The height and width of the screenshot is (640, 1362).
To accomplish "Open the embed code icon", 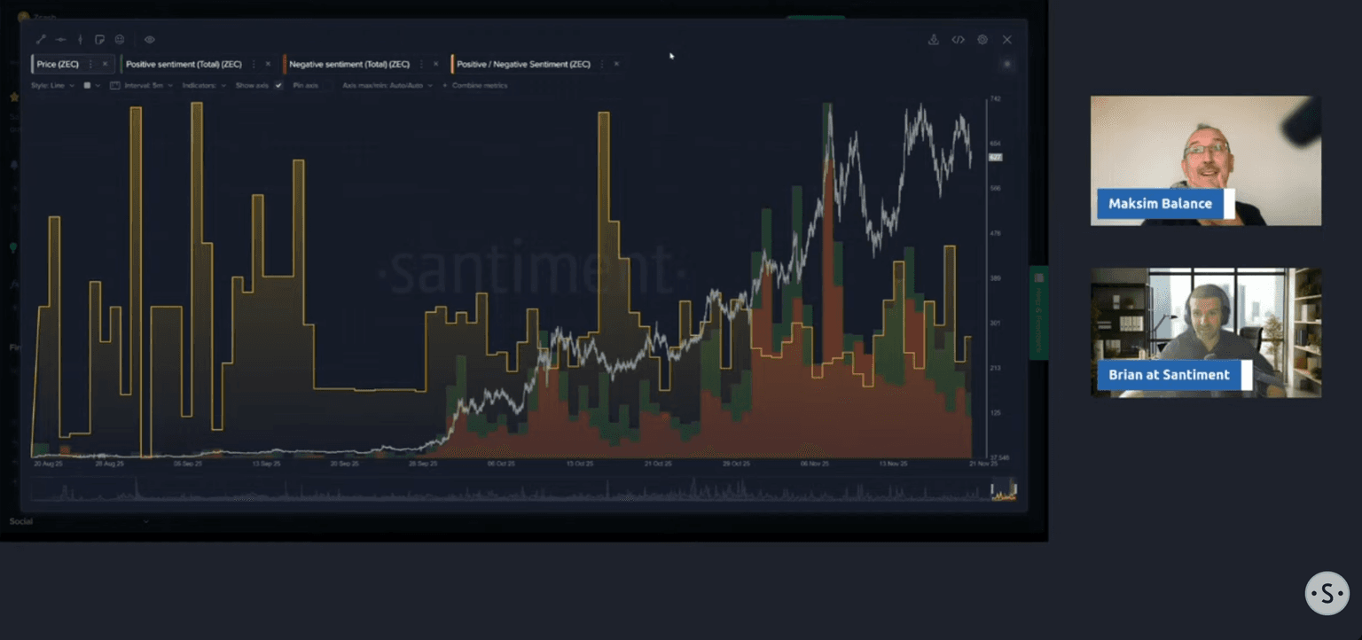I will point(958,40).
